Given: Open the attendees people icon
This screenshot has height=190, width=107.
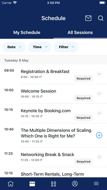Looking at the screenshot, I should (53, 183).
